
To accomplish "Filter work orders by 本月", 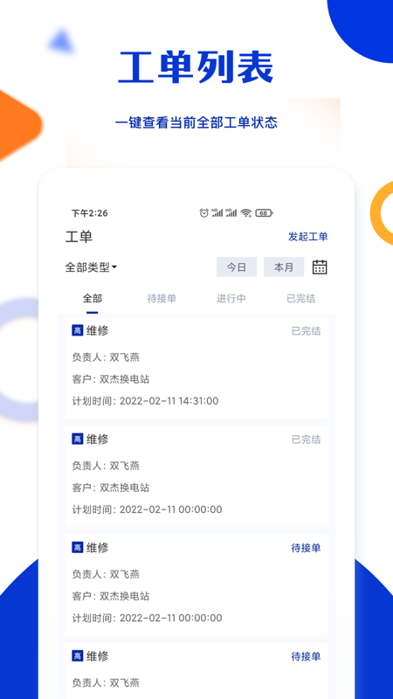I will pos(284,267).
